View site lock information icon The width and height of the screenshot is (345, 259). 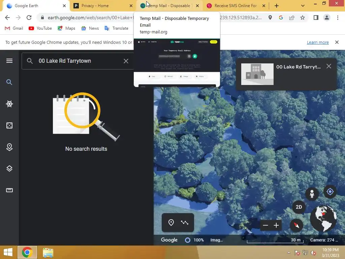click(x=42, y=18)
